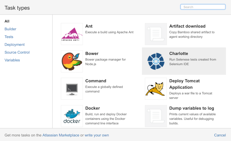
Task: Click 'Execute a build using Apache Ant' description
Action: [109, 32]
